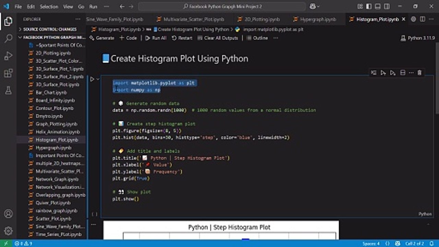Image resolution: width=439 pixels, height=247 pixels.
Task: Click the notebook settings gear in tab bar
Action: [413, 19]
